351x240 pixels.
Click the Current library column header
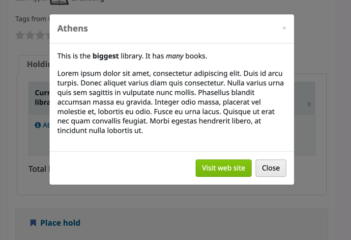[x=41, y=97]
